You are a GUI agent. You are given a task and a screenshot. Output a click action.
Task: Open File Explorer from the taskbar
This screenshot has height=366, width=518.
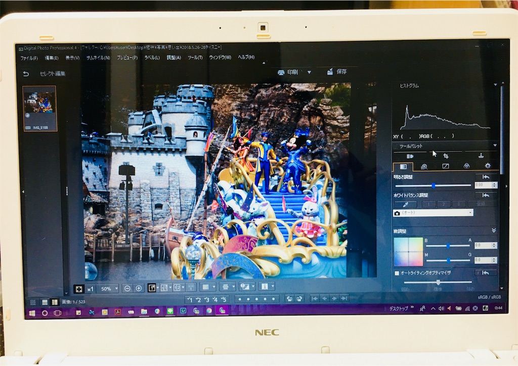144,311
